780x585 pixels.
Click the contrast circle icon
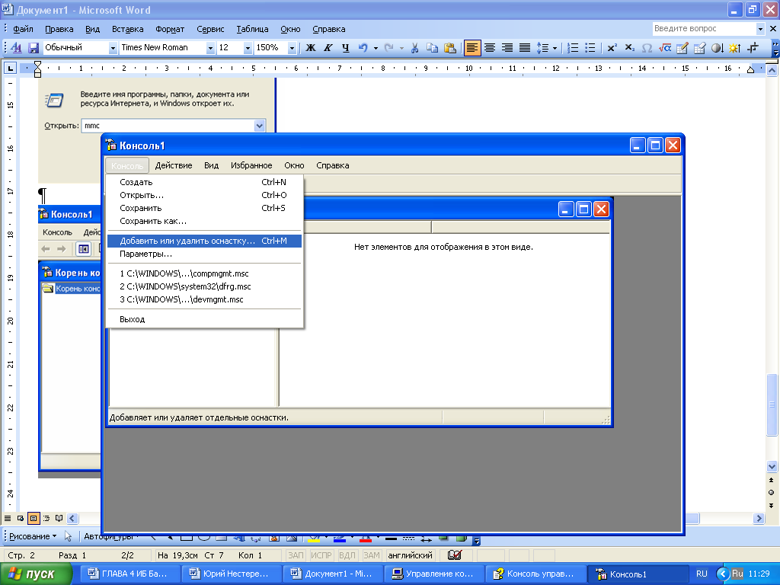coord(717,48)
